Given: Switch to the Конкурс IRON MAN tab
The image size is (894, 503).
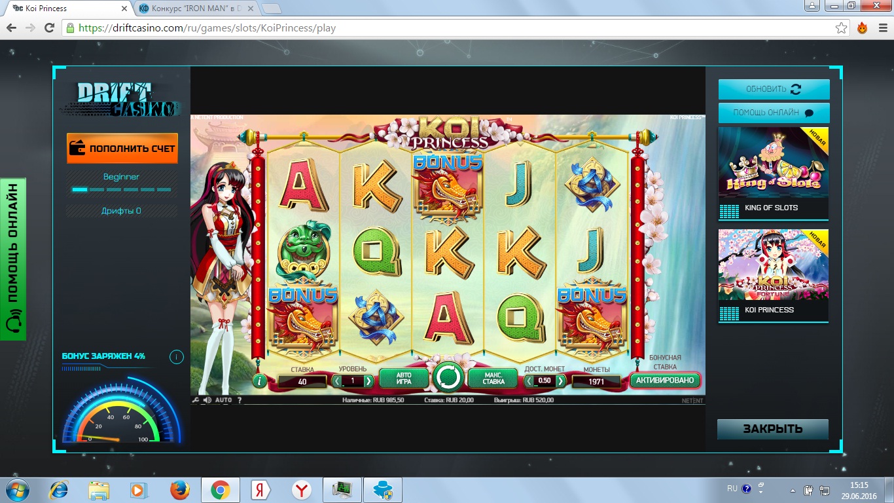Looking at the screenshot, I should 196,9.
